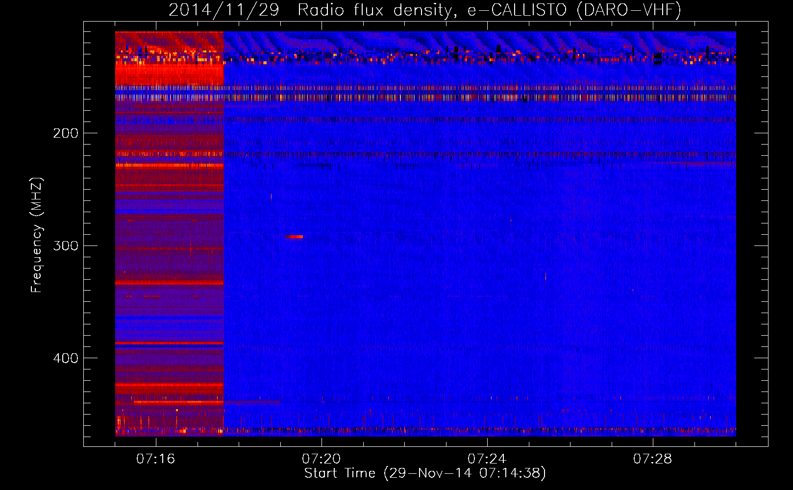
Task: Click the plot title '2014/11/29 Radio flux density'
Action: [x=425, y=10]
